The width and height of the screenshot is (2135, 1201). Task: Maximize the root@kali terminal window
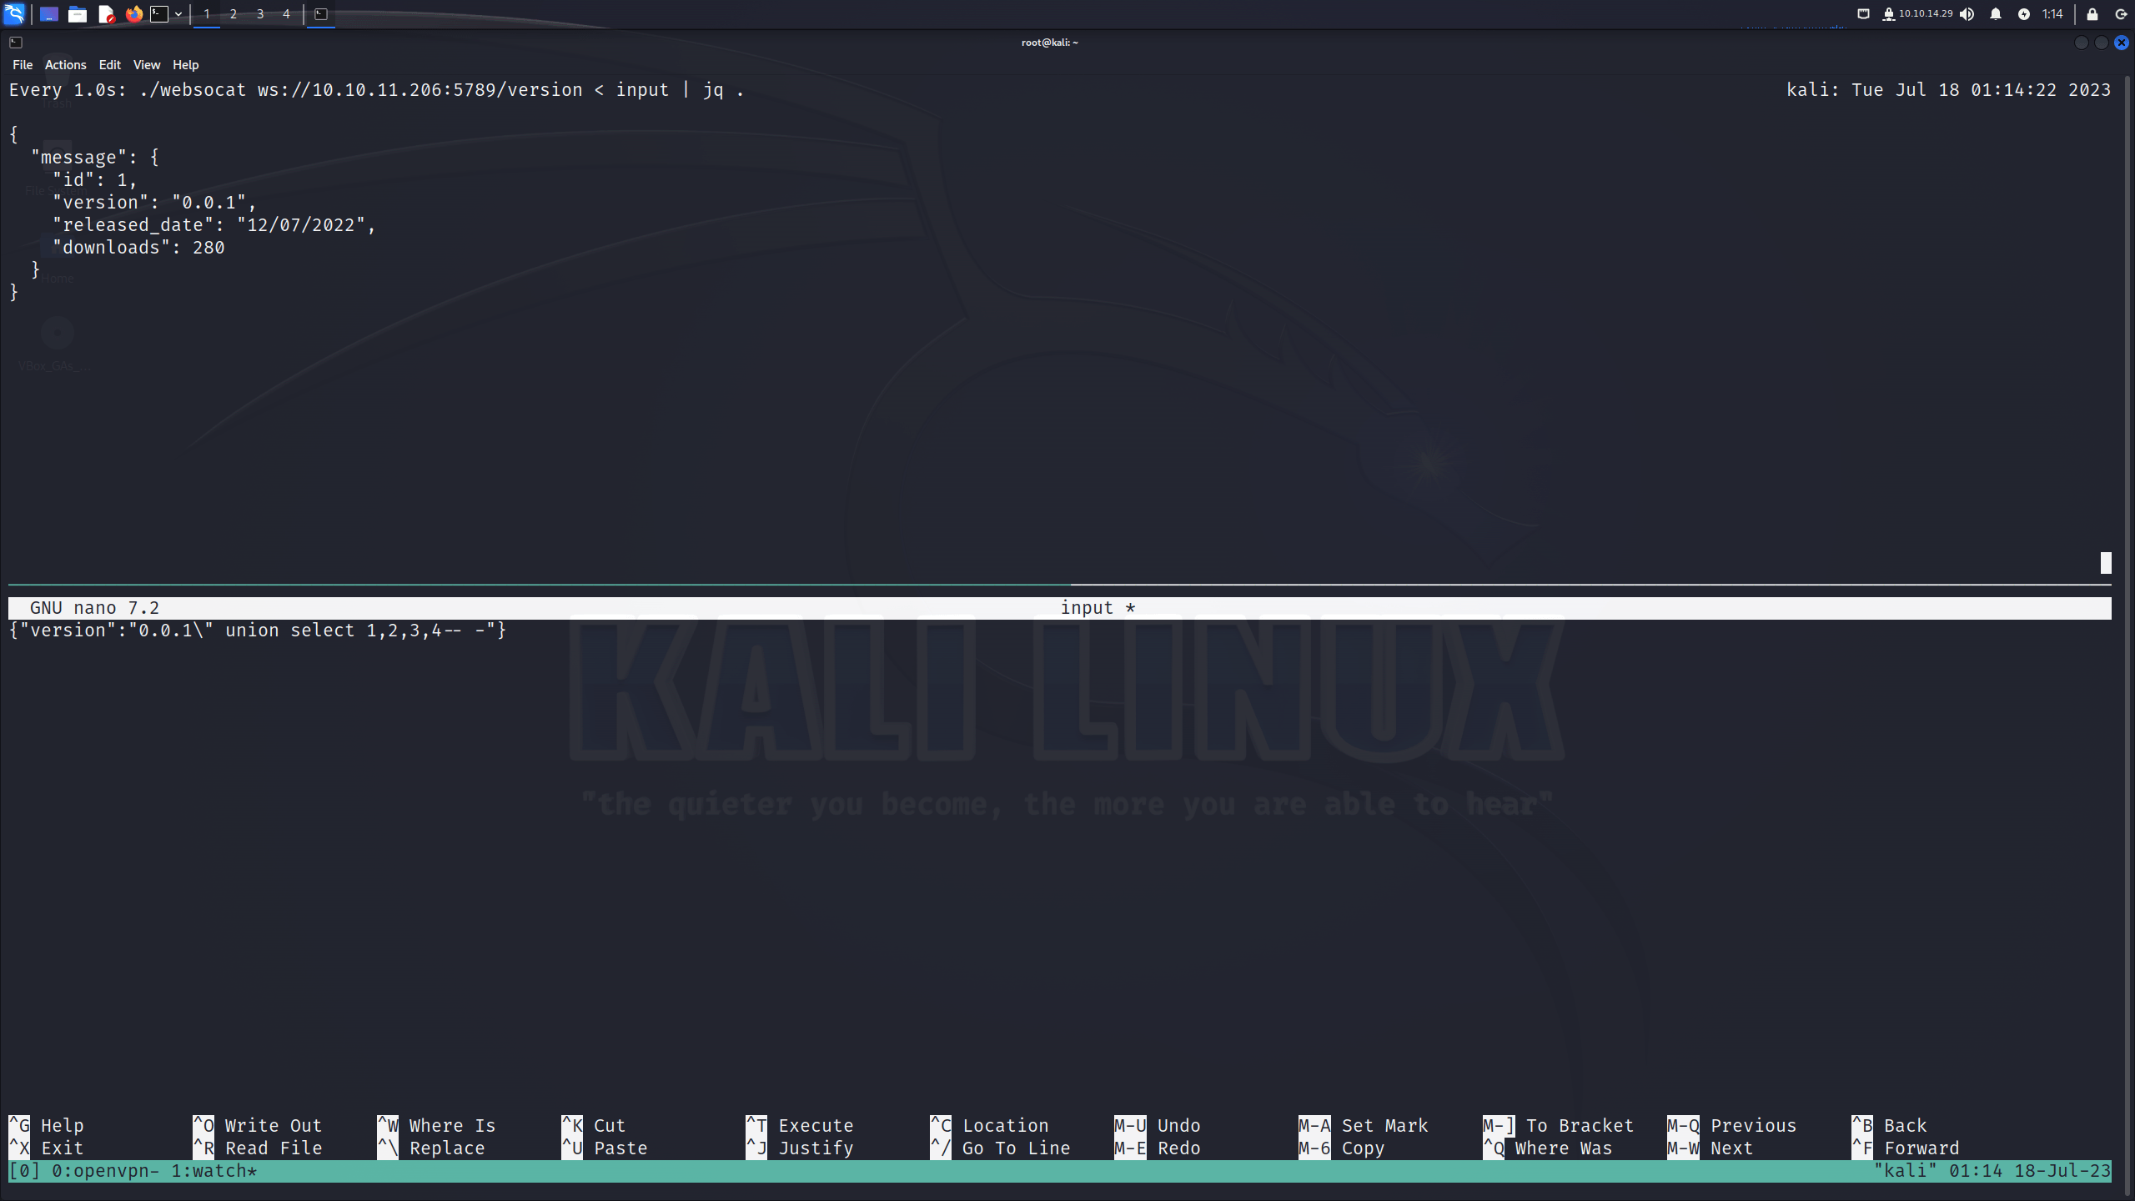2102,43
